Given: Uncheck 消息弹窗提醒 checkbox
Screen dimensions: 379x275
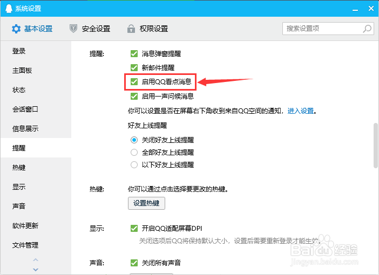Looking at the screenshot, I should coord(134,53).
